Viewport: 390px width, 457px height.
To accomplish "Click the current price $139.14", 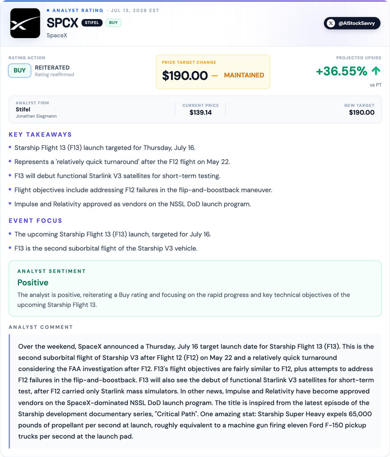I will pyautogui.click(x=201, y=112).
